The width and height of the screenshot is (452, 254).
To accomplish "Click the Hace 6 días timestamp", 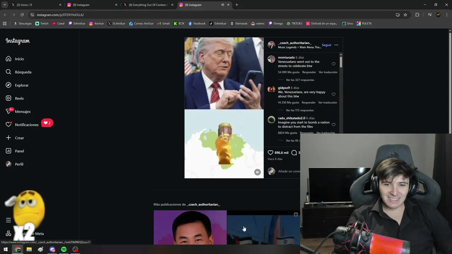I will click(x=275, y=159).
